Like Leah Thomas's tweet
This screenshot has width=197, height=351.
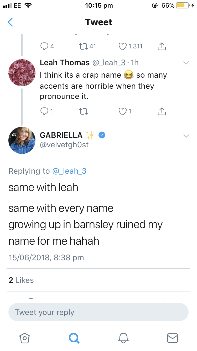tap(125, 111)
